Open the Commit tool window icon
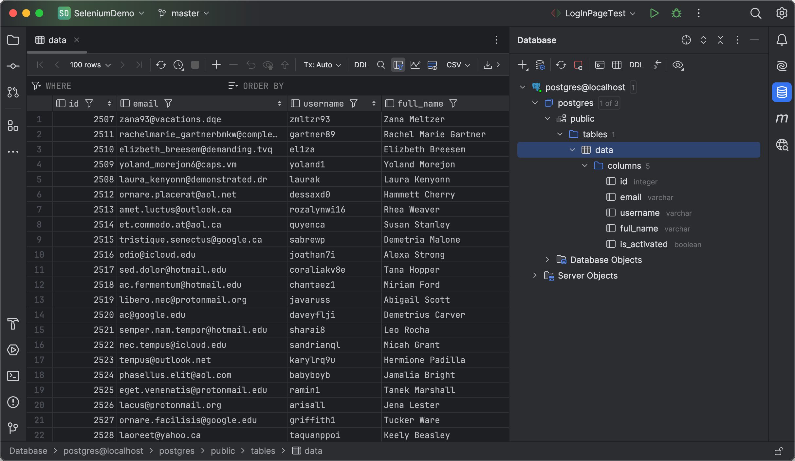Image resolution: width=795 pixels, height=461 pixels. (x=13, y=66)
